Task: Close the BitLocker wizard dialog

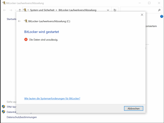Action: (x=142, y=15)
